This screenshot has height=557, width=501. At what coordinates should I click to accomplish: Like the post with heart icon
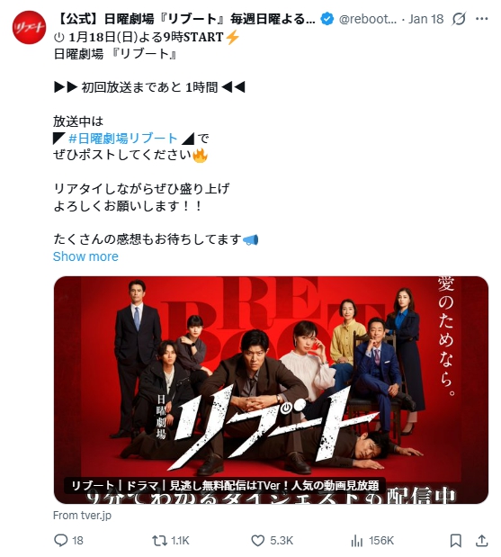258,541
